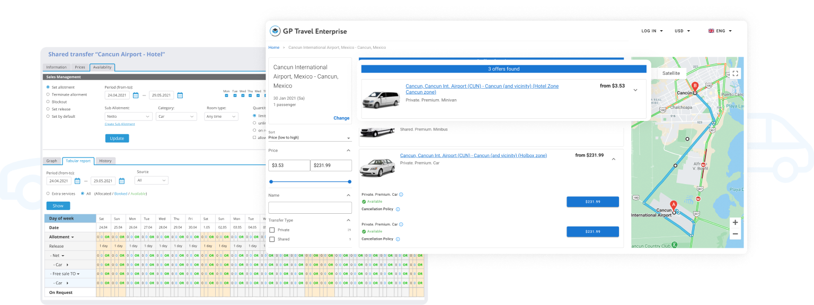The width and height of the screenshot is (814, 305).
Task: Toggle the Mon weekday checkbox
Action: click(226, 95)
